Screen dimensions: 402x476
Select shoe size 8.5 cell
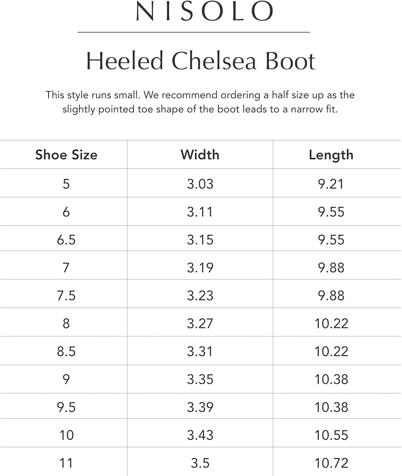(x=66, y=352)
